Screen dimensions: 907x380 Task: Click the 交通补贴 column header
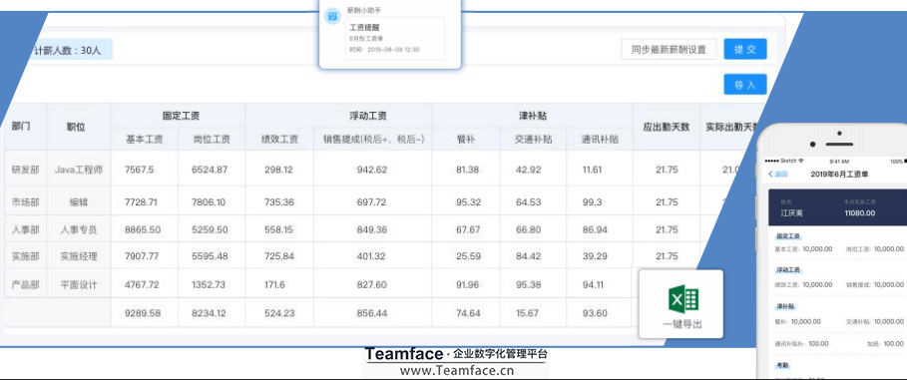pos(533,140)
